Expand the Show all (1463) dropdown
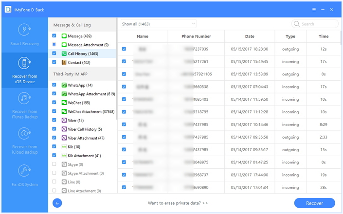343x214 pixels. click(159, 24)
